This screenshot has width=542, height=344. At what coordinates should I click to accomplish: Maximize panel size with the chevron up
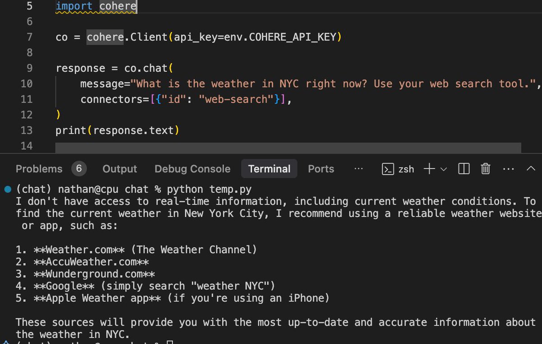[x=531, y=169]
